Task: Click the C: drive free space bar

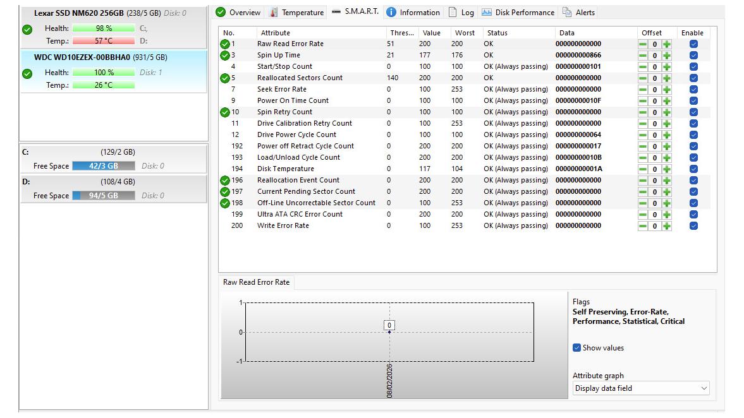Action: click(x=103, y=166)
